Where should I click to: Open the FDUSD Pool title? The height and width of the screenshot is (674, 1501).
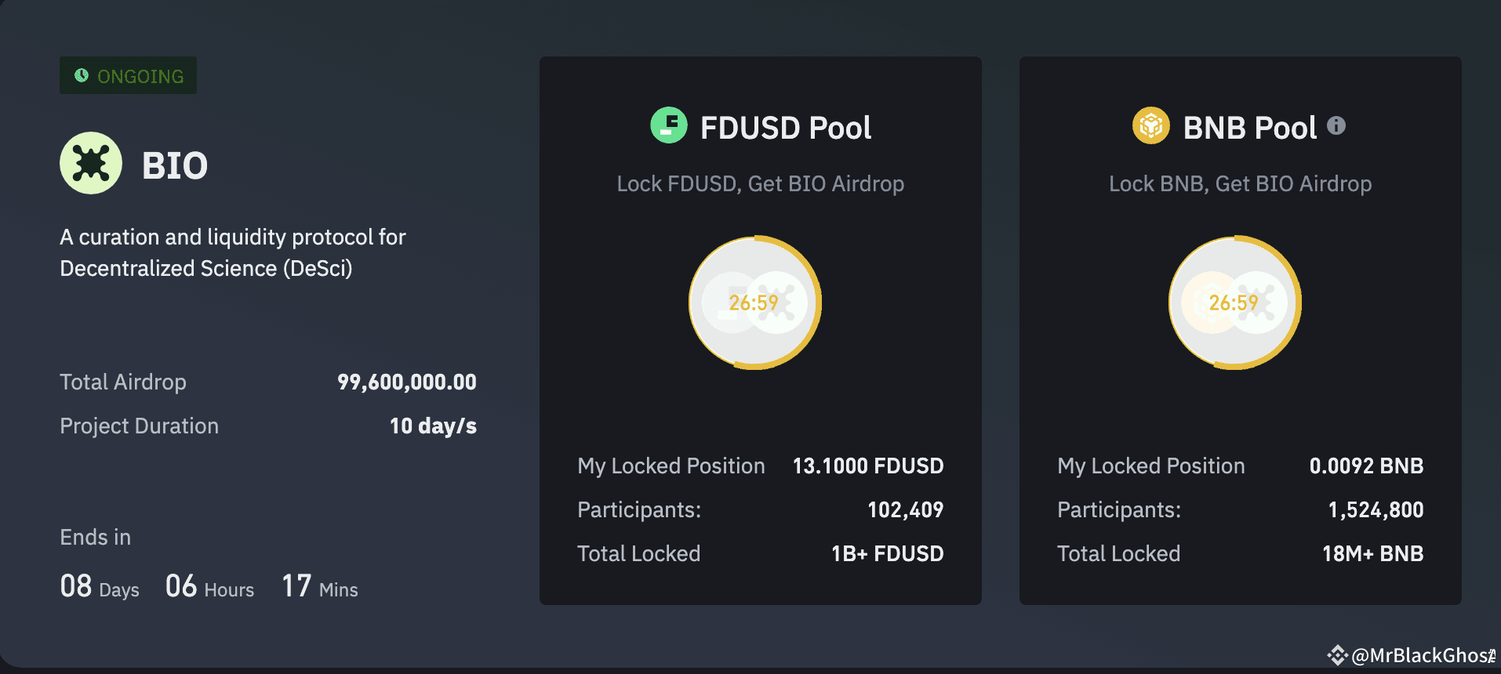(x=785, y=128)
